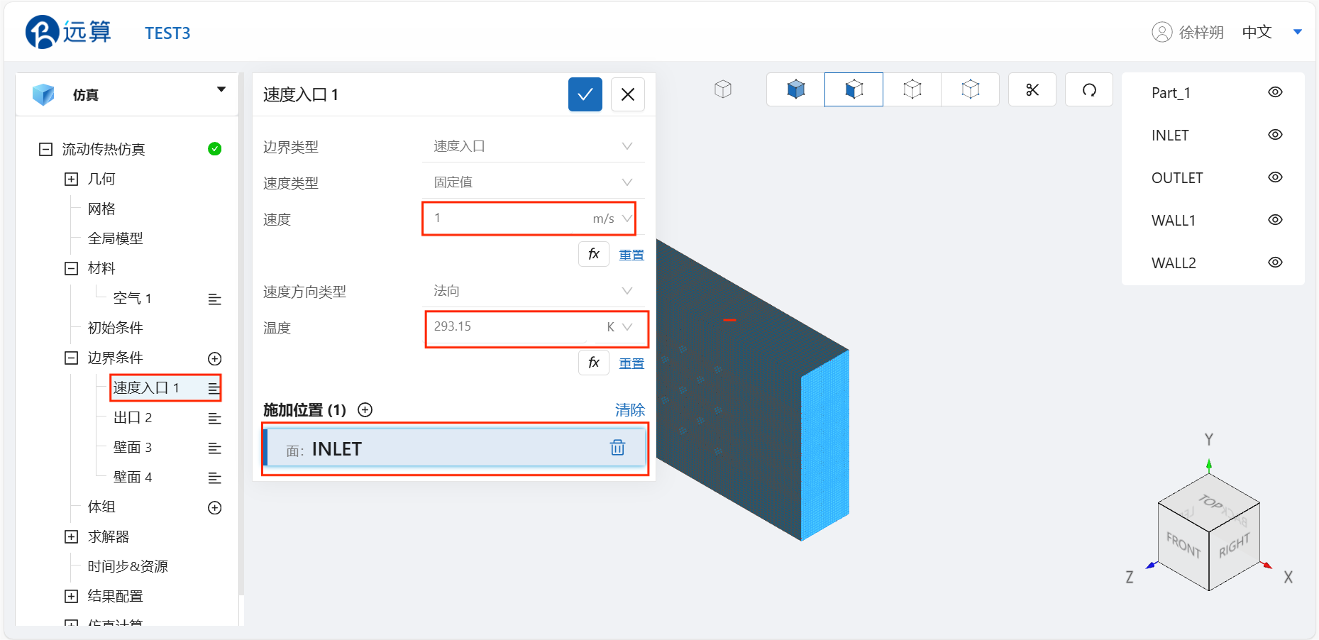Select 全局模型 in the tree
This screenshot has width=1319, height=640.
pos(116,238)
